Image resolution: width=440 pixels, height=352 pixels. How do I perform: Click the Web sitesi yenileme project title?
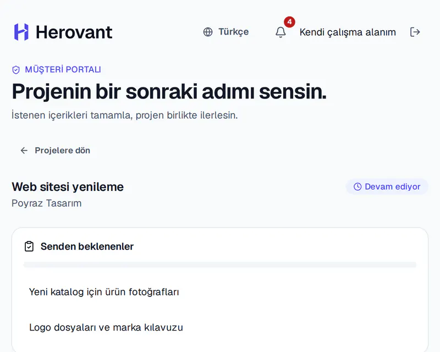pyautogui.click(x=68, y=187)
